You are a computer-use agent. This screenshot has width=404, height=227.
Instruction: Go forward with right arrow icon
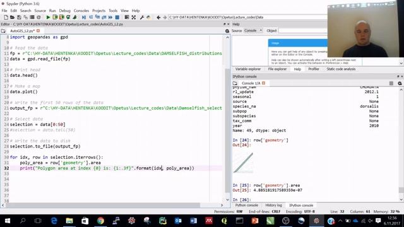[165, 17]
